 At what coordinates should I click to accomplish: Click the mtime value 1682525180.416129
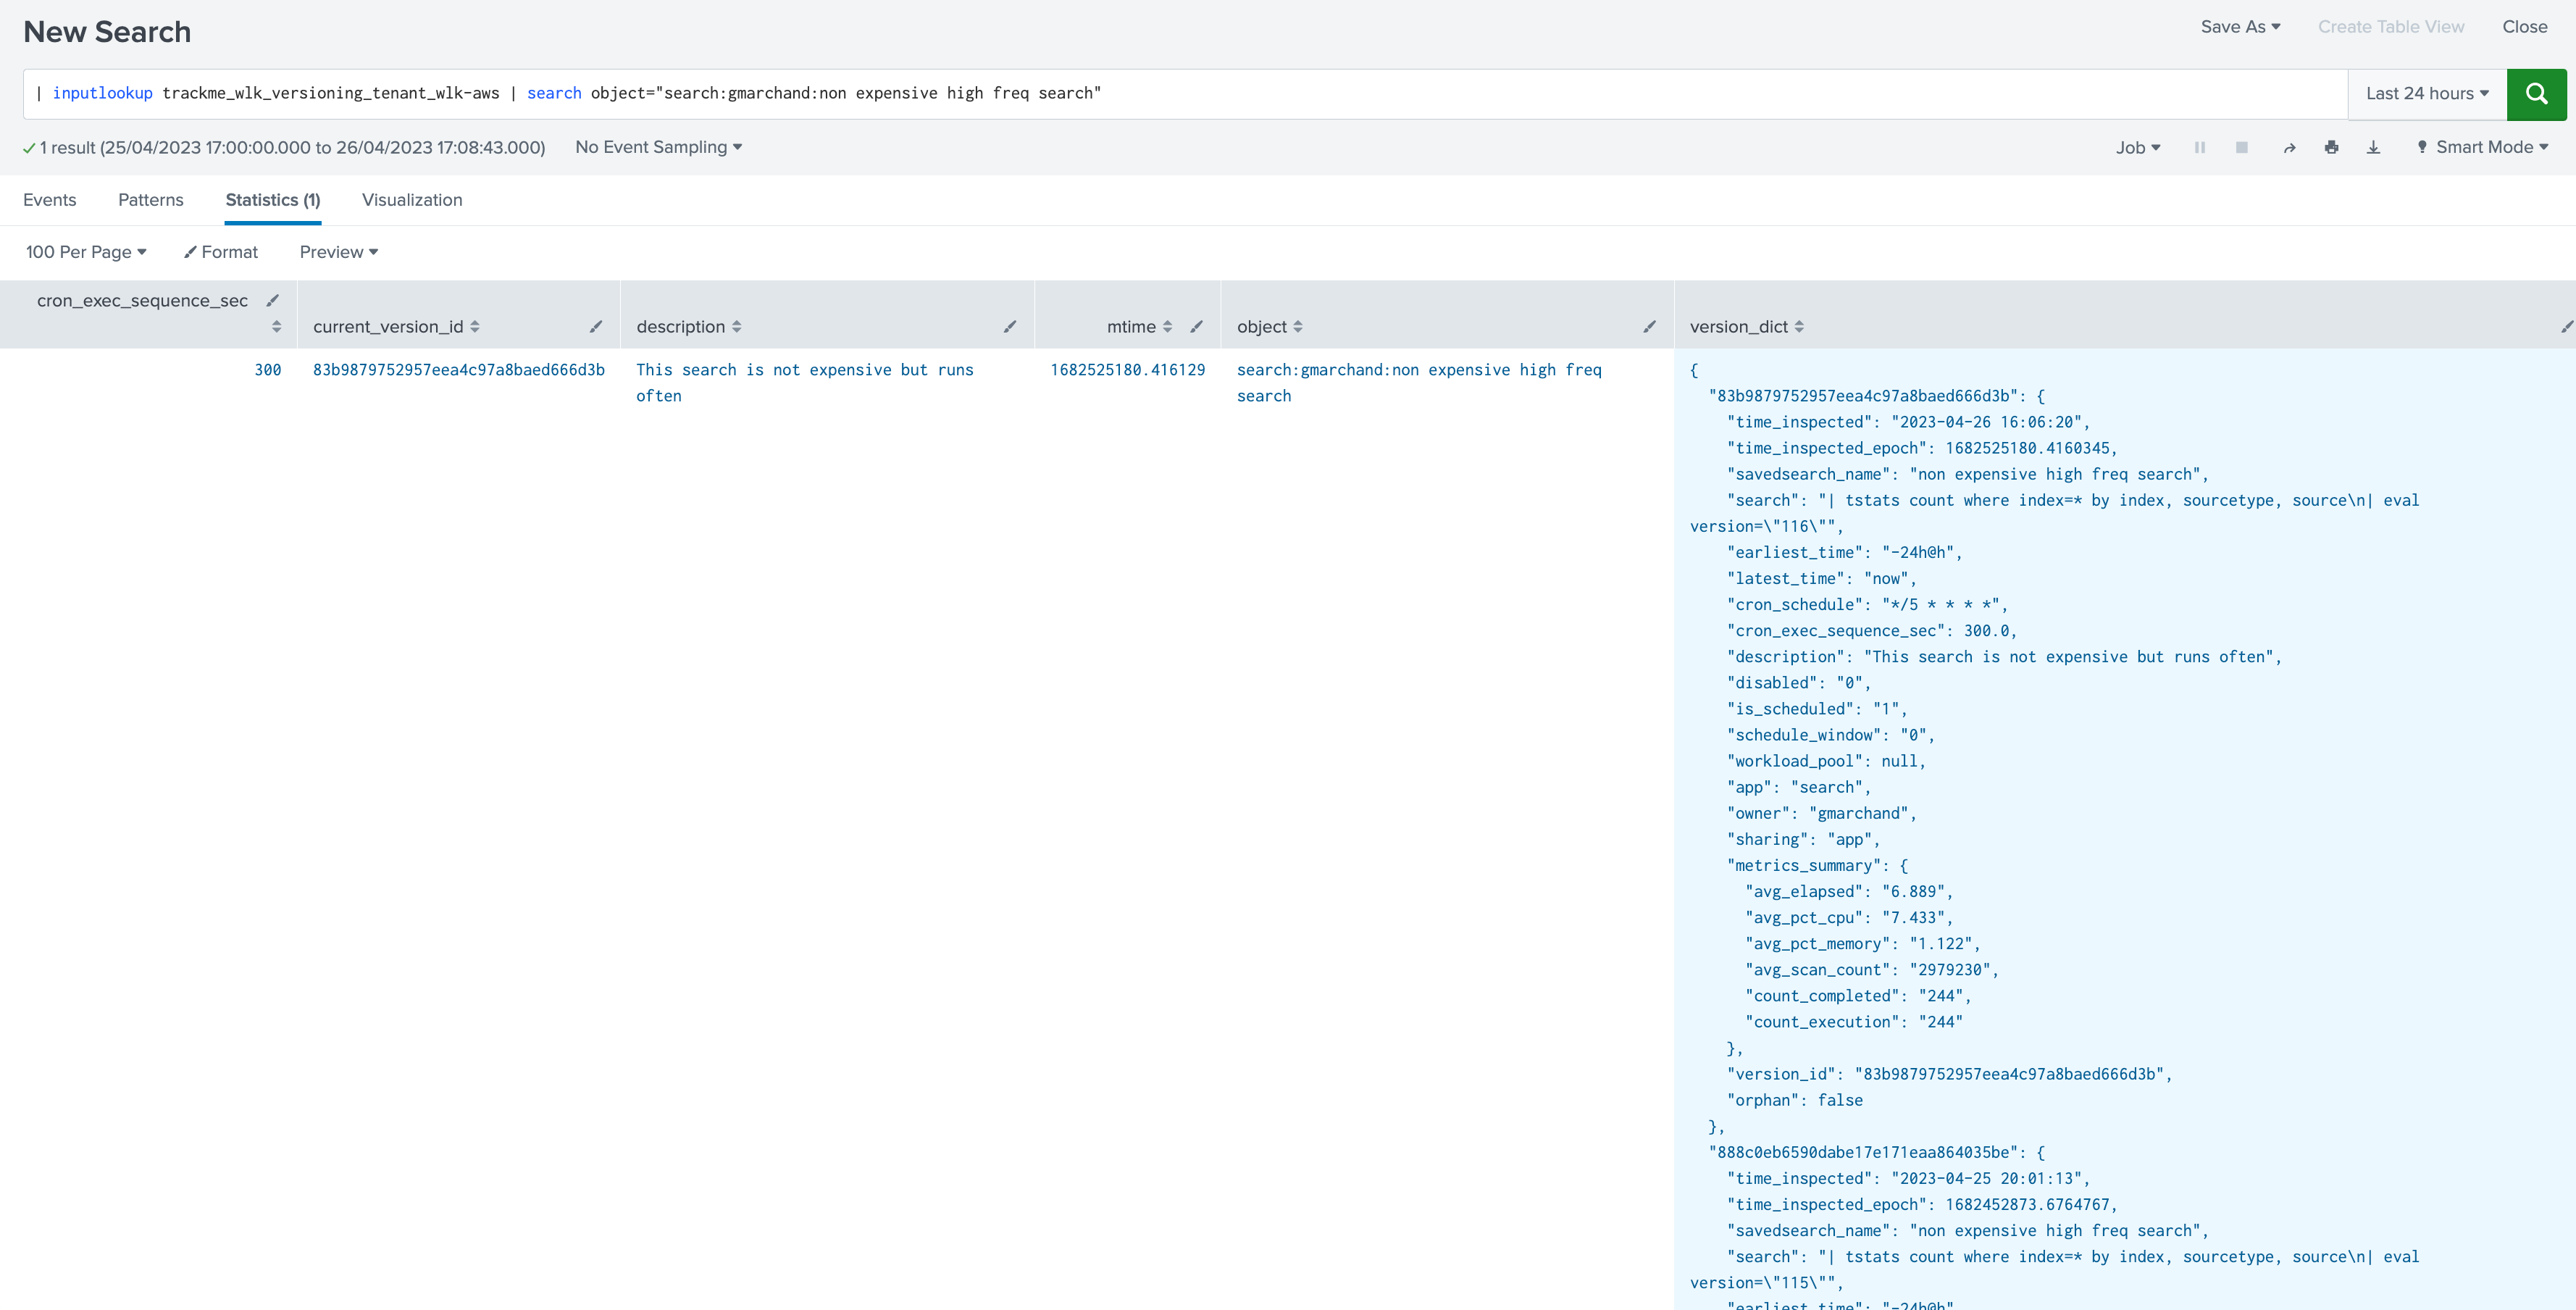coord(1128,370)
